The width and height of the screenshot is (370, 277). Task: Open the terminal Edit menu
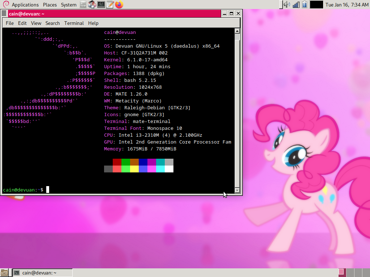[22, 23]
